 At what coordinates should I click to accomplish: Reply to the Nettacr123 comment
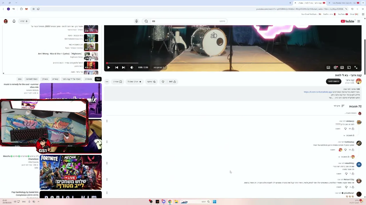339,187
